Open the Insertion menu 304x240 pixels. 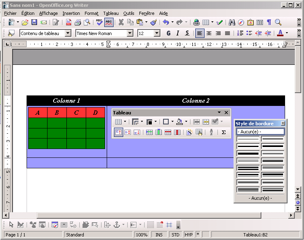tap(71, 13)
